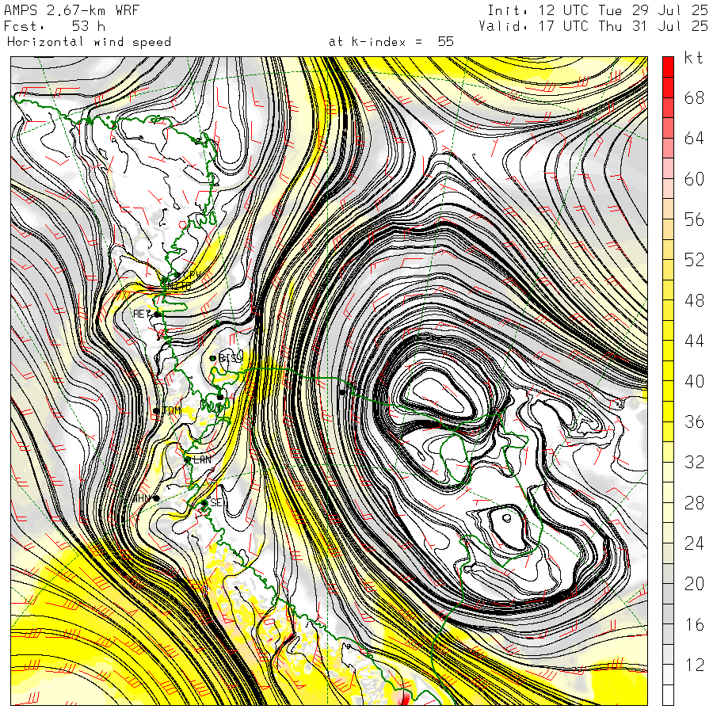Click the bright red top band of color scale

pos(668,67)
